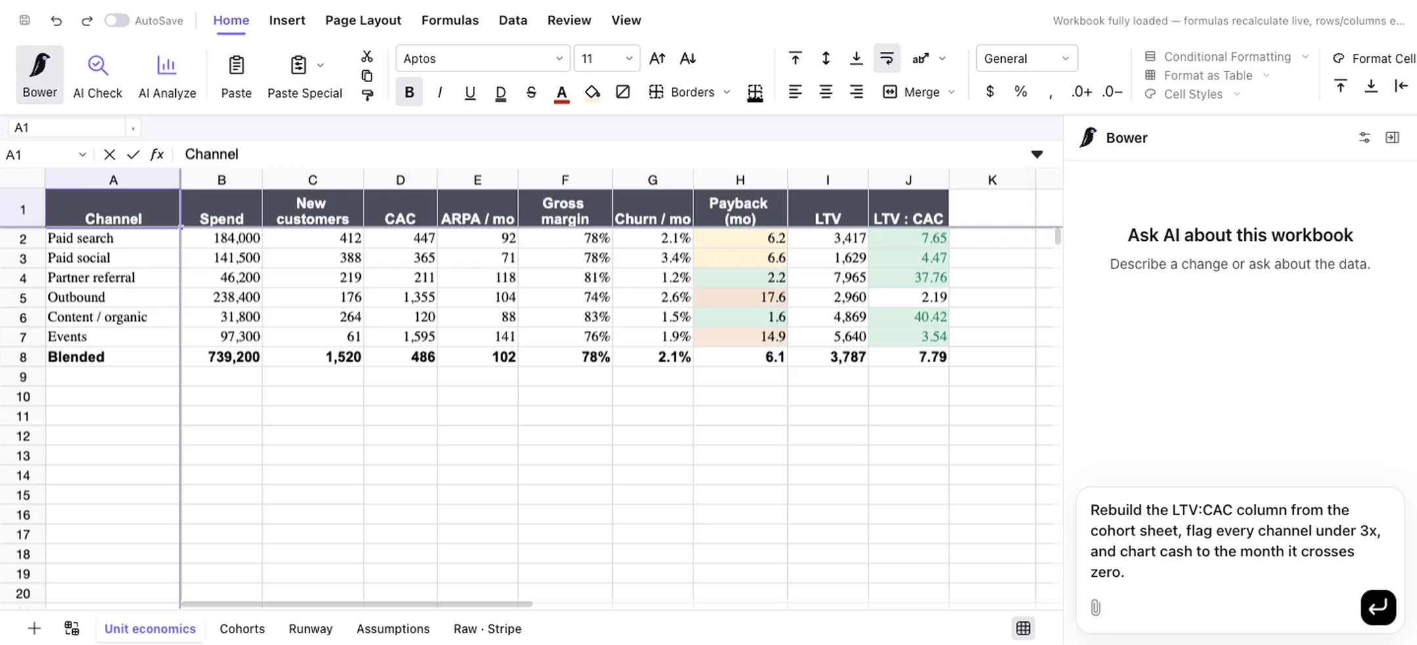This screenshot has height=645, width=1417.
Task: Pick the red font color swatch
Action: coord(562,93)
